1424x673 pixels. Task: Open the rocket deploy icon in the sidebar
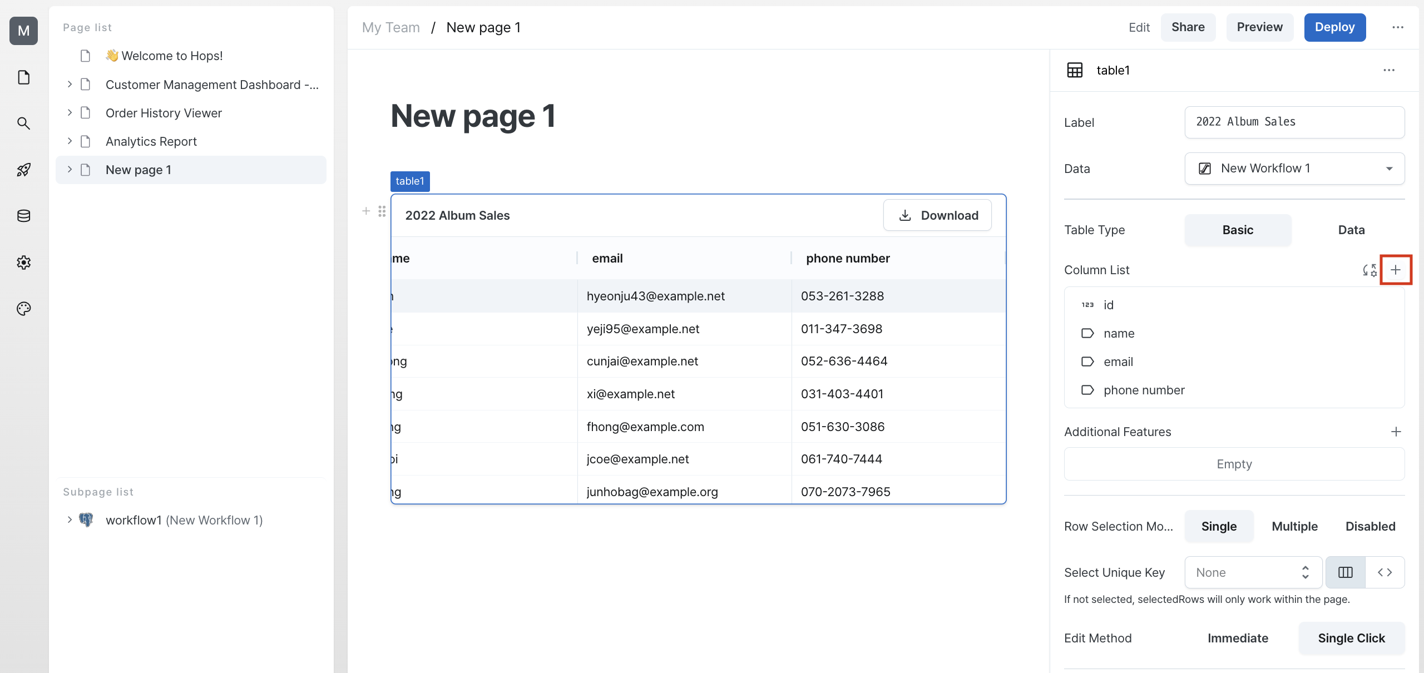(23, 170)
